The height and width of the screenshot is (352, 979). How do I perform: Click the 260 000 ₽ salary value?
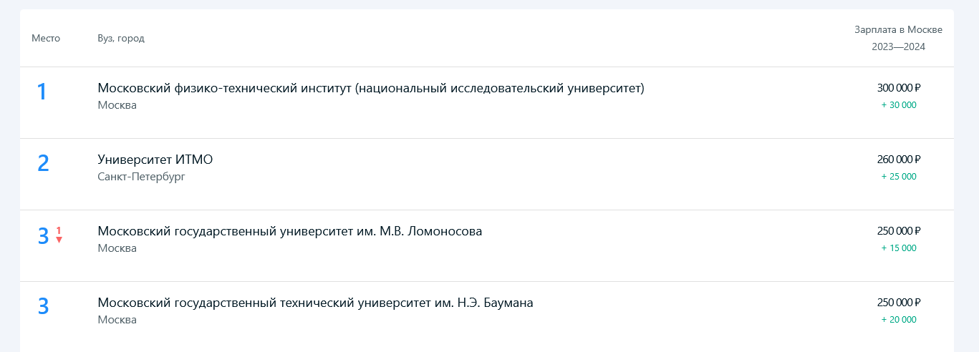(x=898, y=160)
